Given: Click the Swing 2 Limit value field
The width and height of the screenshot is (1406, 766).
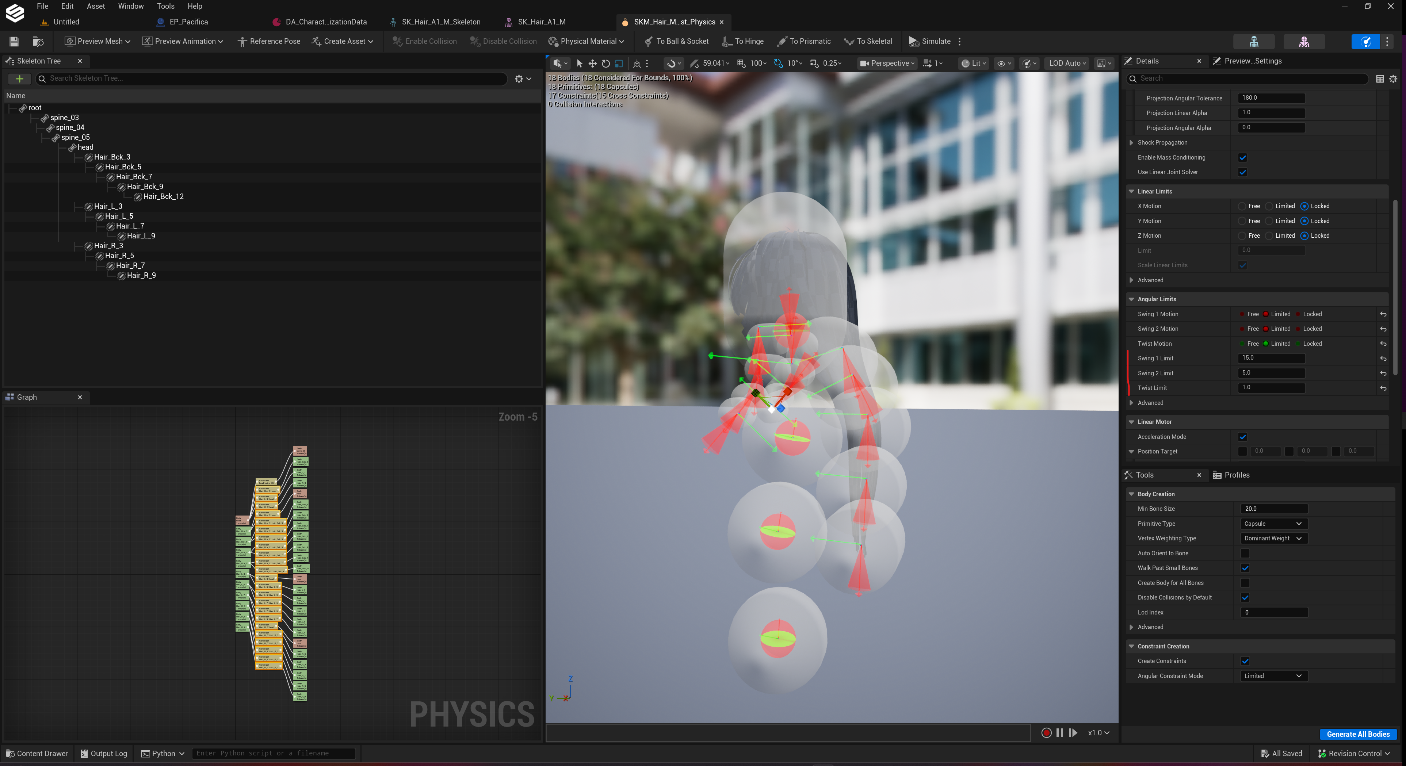Looking at the screenshot, I should pyautogui.click(x=1271, y=373).
